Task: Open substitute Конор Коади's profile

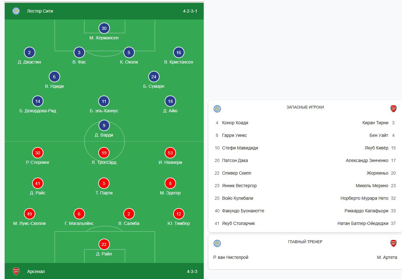Action: pyautogui.click(x=235, y=123)
